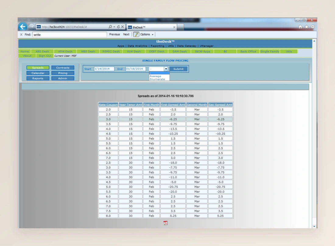Image resolution: width=335 pixels, height=246 pixels.
Task: Click the Reporting header link
Action: point(157,46)
